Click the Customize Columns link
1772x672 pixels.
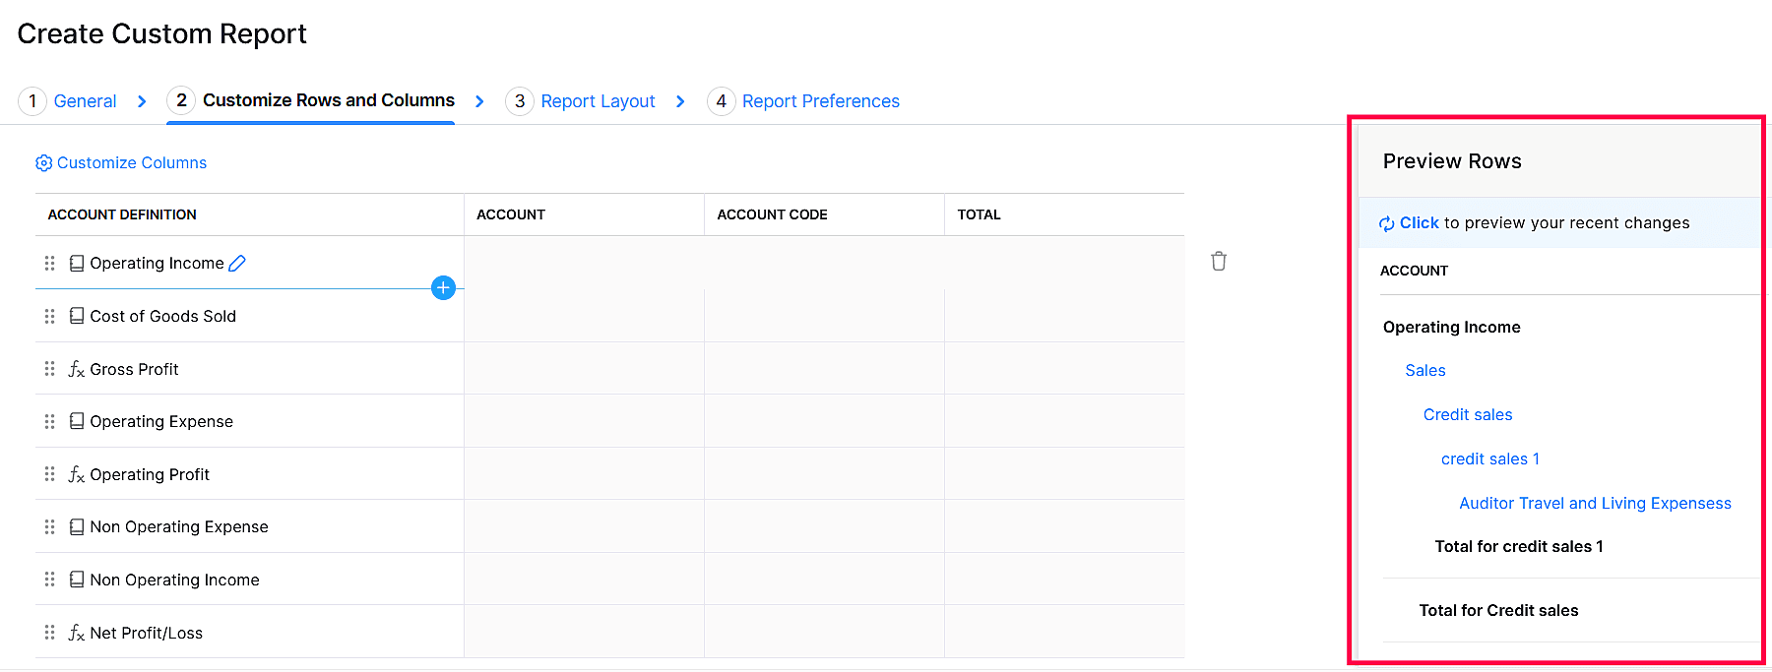tap(132, 163)
